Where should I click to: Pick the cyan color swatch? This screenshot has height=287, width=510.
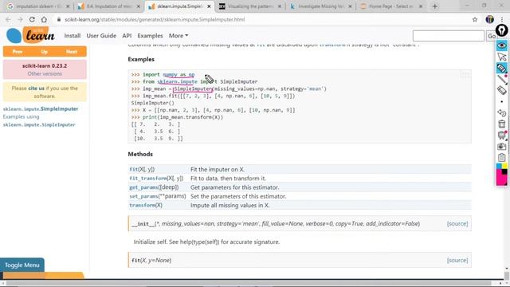499,167
